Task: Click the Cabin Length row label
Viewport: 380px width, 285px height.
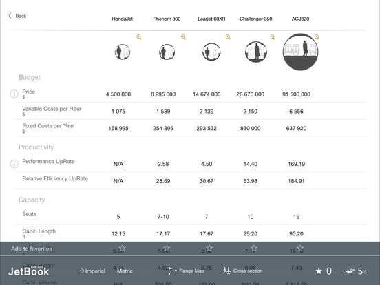Action: (39, 231)
